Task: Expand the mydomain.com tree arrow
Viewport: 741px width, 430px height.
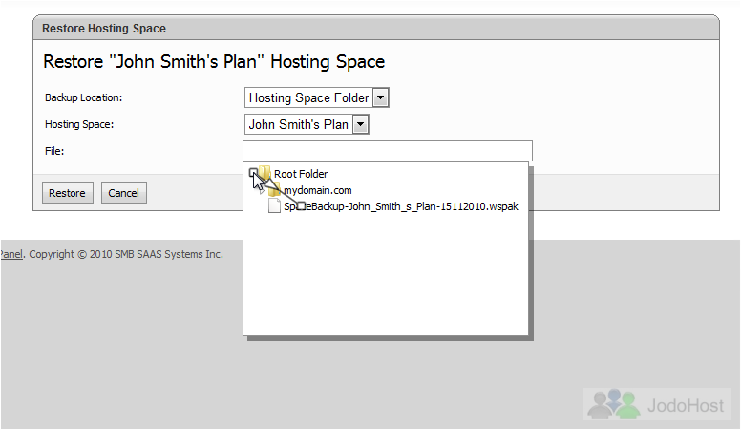Action: [263, 191]
